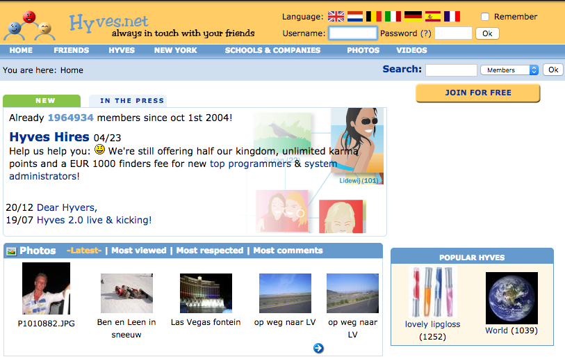Choose the Spanish flag language icon
Screen dimensions: 565x357
pyautogui.click(x=433, y=16)
